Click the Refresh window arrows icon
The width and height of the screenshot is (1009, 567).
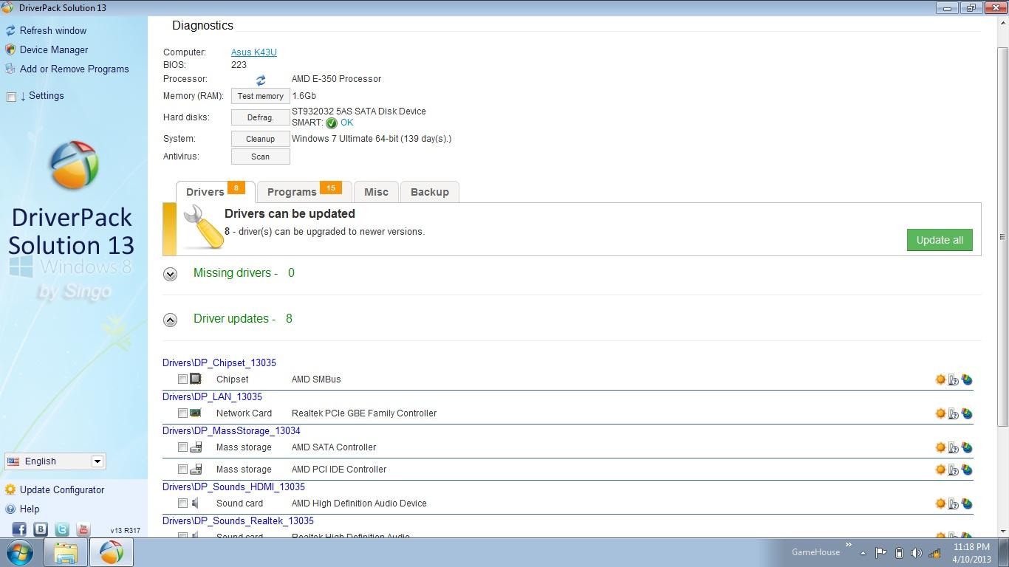pos(10,30)
